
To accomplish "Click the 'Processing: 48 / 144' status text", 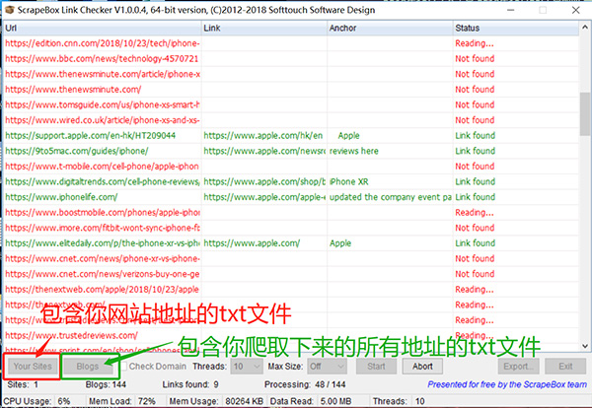I will [305, 384].
